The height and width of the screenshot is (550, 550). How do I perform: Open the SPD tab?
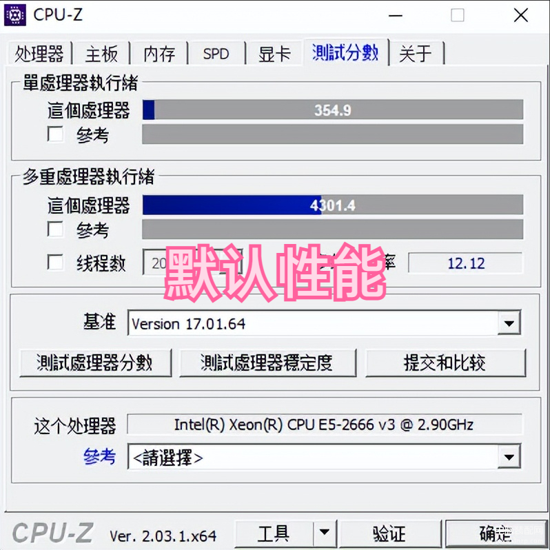coord(216,54)
